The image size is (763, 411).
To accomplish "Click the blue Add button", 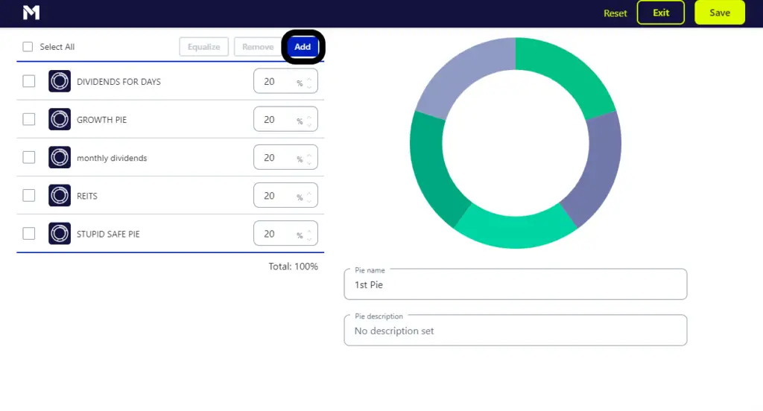I will [303, 47].
